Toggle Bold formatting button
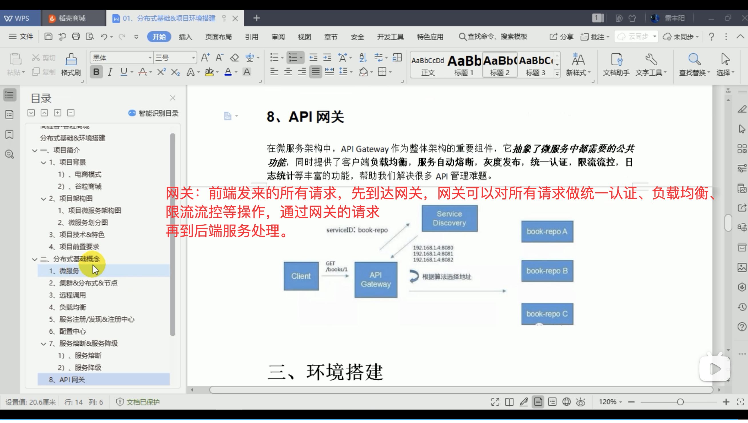This screenshot has width=748, height=423. 96,72
